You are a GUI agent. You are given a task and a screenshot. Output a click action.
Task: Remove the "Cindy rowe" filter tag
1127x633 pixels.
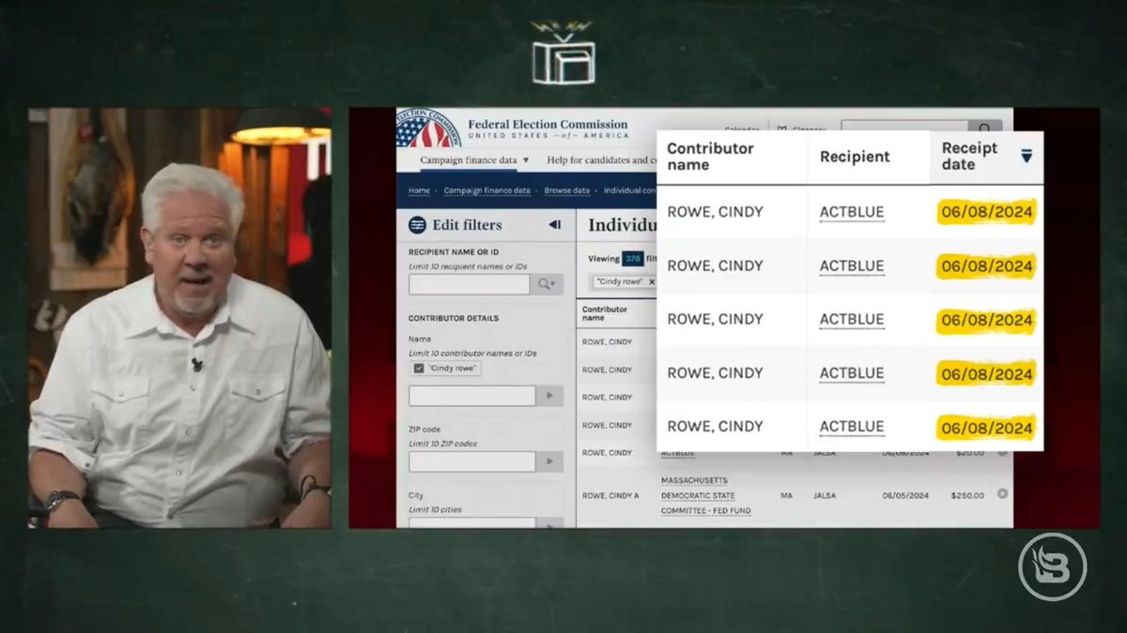652,281
